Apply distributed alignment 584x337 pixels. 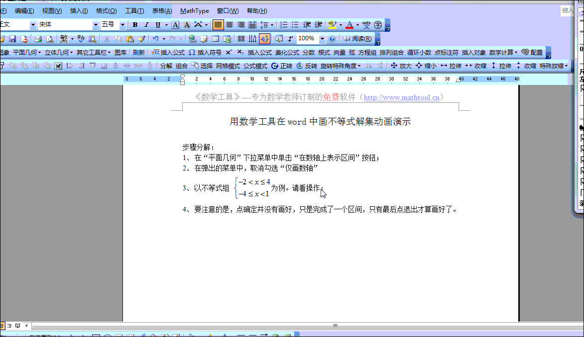[x=252, y=25]
